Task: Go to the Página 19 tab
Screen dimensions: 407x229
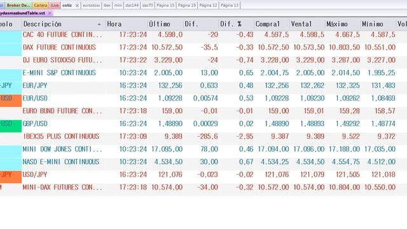Action: [186, 5]
